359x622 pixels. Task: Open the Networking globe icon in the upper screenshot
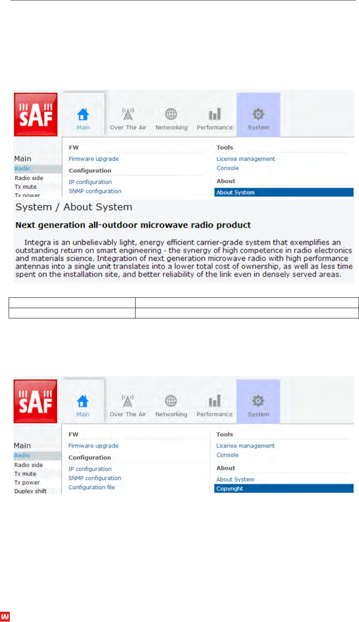click(171, 114)
